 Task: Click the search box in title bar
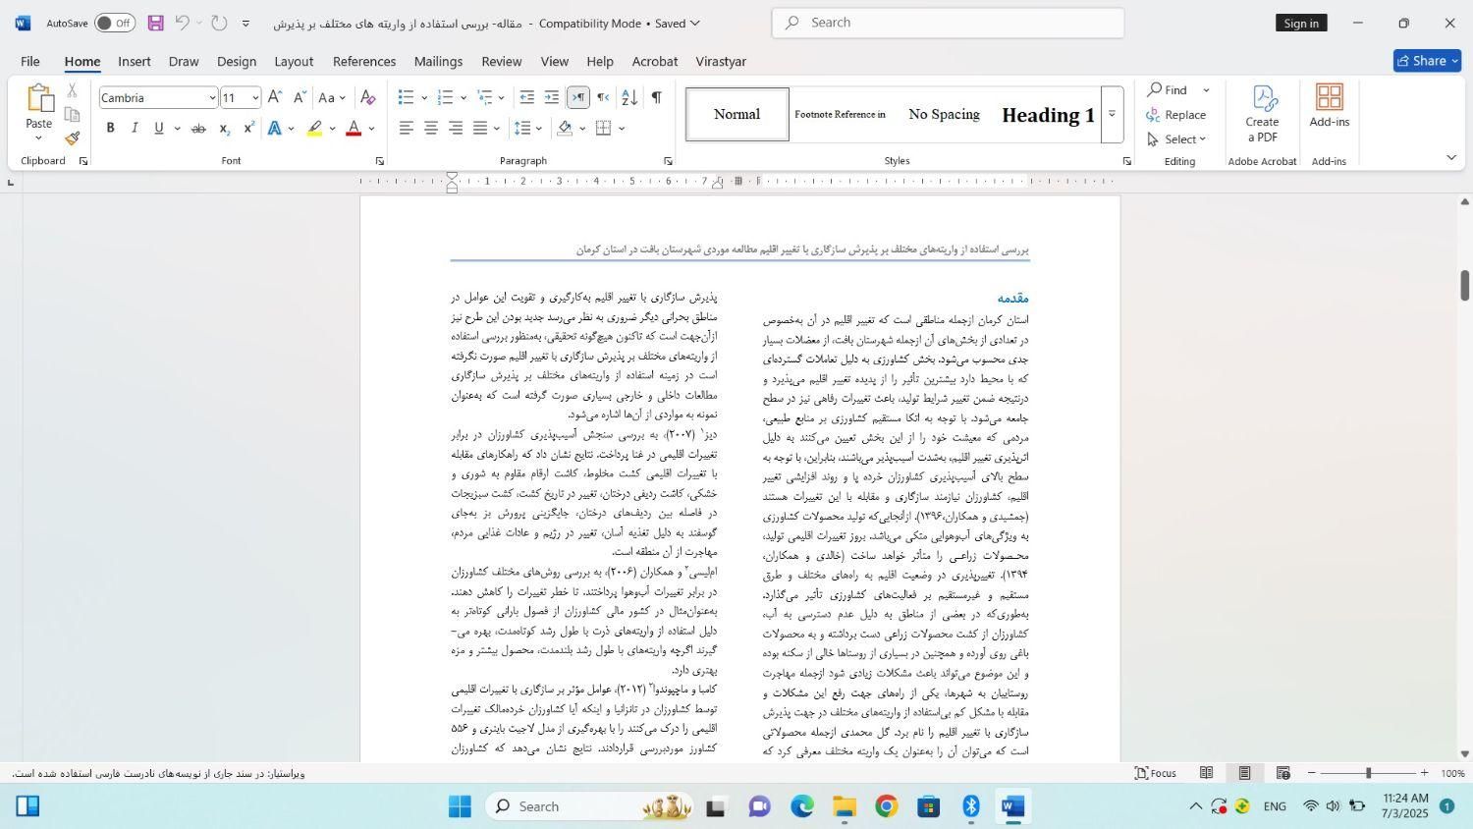(948, 23)
